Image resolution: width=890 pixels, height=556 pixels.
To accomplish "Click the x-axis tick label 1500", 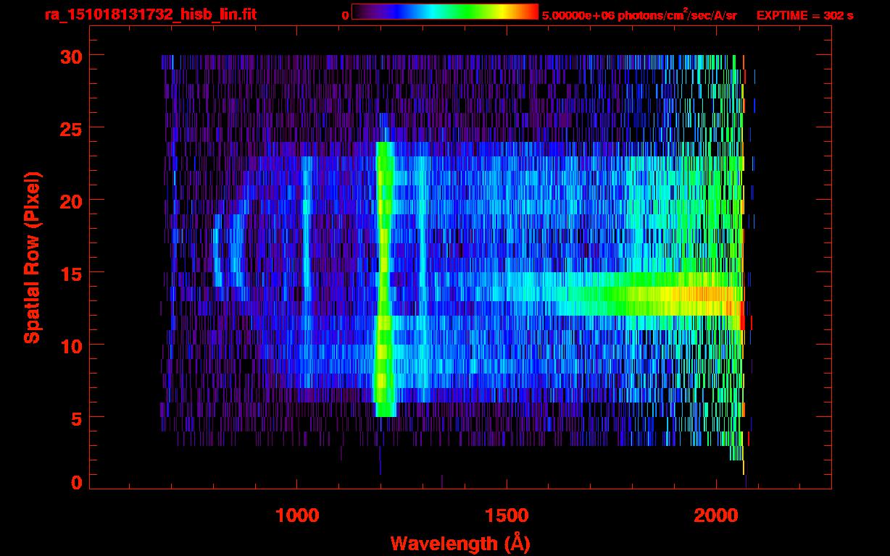I will pos(506,515).
